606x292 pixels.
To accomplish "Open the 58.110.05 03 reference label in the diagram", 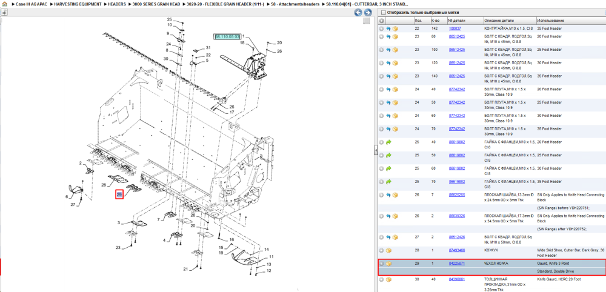I will pyautogui.click(x=227, y=36).
